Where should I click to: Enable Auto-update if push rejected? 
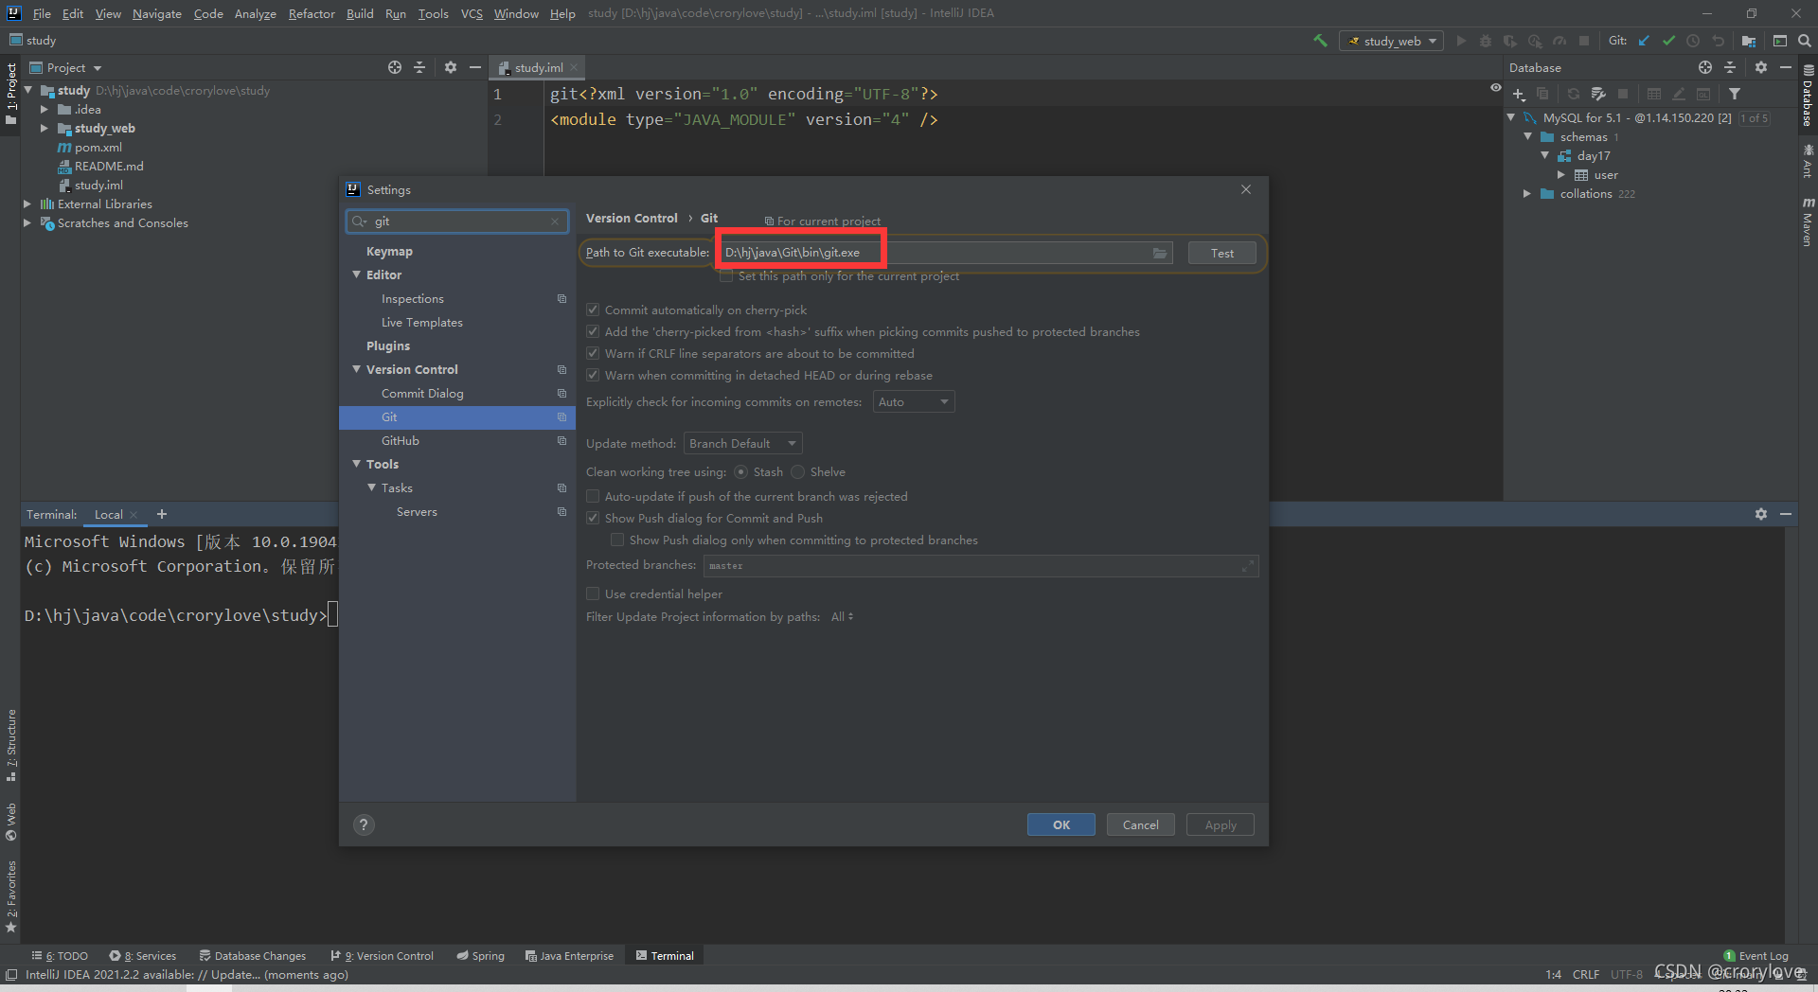tap(593, 496)
